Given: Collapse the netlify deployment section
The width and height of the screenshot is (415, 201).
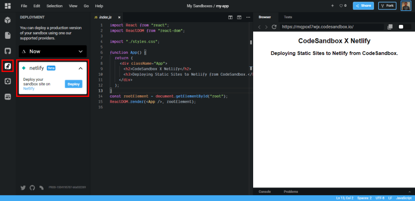Looking at the screenshot, I should (x=81, y=68).
